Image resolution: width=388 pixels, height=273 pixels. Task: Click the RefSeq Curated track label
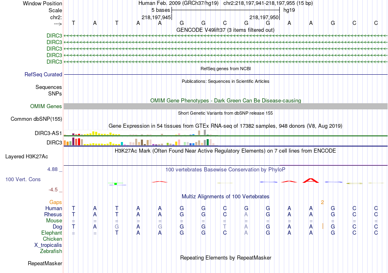pyautogui.click(x=43, y=74)
